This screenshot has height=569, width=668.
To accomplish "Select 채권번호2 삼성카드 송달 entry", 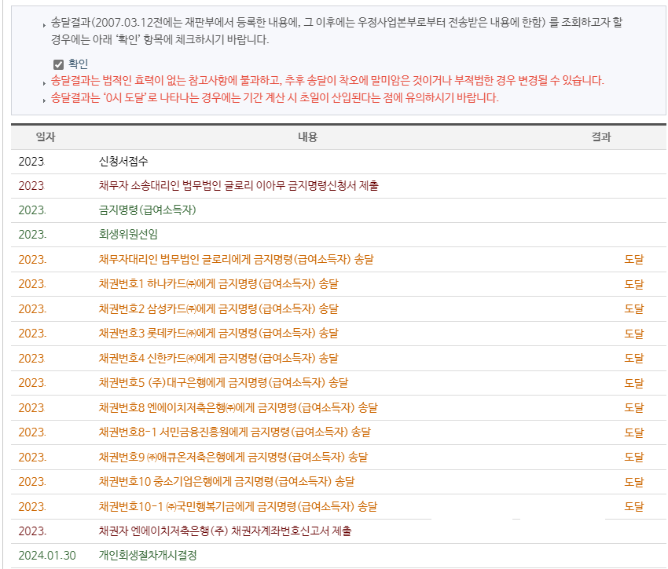I will pyautogui.click(x=218, y=308).
